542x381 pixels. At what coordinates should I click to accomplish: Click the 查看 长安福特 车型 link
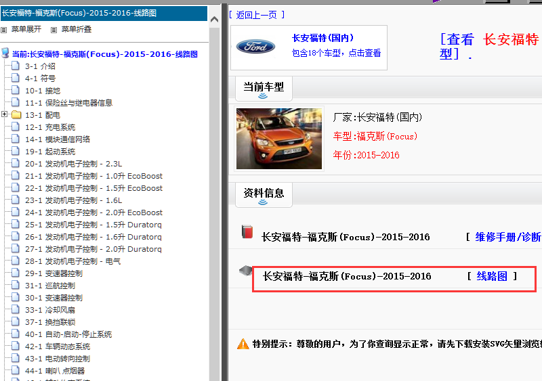[489, 46]
